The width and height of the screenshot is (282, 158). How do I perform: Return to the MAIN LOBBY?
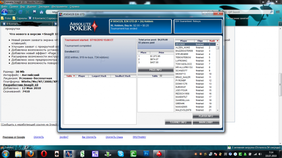(x=206, y=122)
